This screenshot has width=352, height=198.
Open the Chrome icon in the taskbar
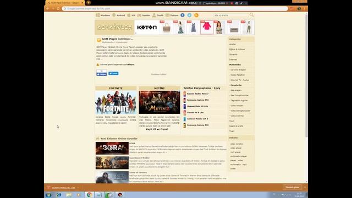[89, 195]
